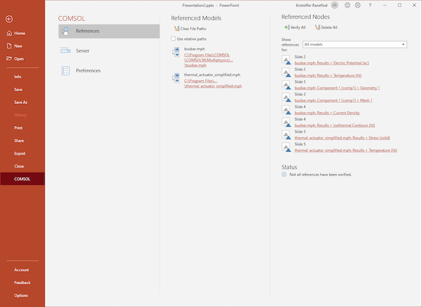Choose Close in the backstage sidebar
This screenshot has height=307, width=422.
point(19,166)
